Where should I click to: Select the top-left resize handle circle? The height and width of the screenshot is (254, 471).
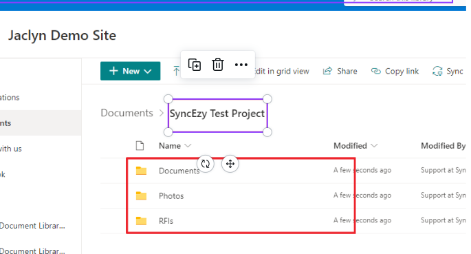[168, 99]
